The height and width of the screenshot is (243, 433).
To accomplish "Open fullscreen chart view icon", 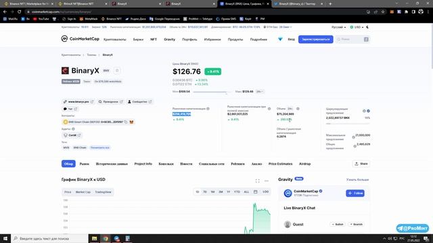I will tap(257, 181).
